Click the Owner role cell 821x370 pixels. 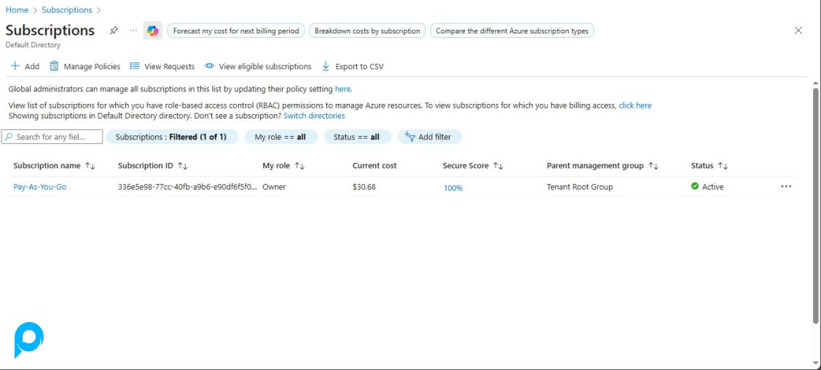[x=274, y=187]
